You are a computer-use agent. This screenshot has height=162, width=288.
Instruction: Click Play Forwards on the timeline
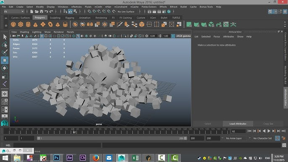269,131
